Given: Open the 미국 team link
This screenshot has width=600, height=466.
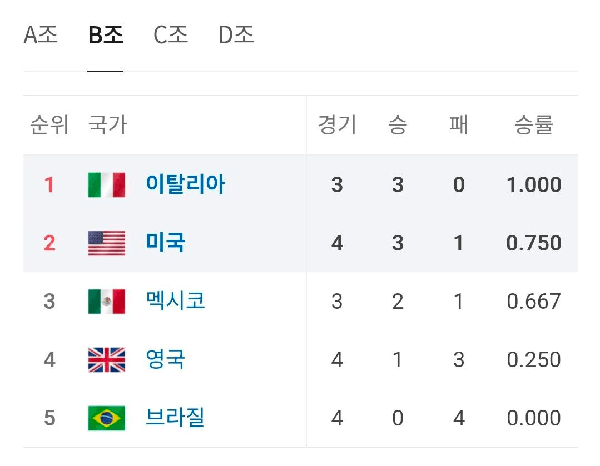Looking at the screenshot, I should [x=165, y=243].
